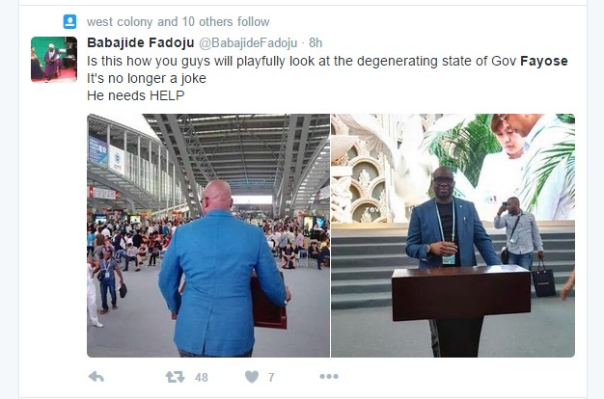Screen dimensions: 604x399
Task: Open the Babajide Fadoju display name
Action: click(141, 42)
